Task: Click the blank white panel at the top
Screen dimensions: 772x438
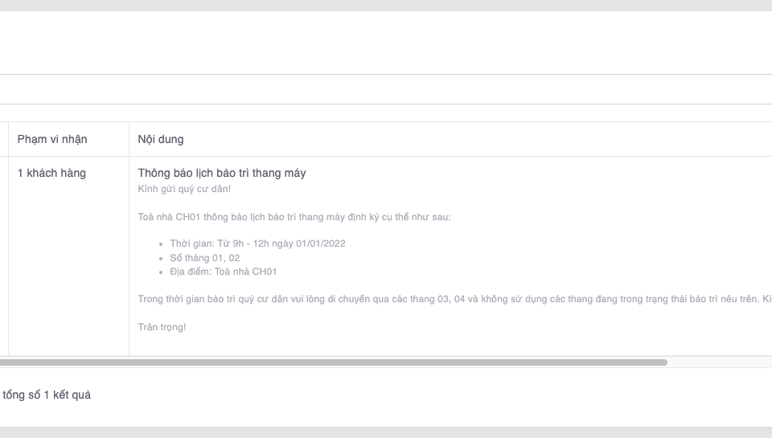Action: coord(386,42)
